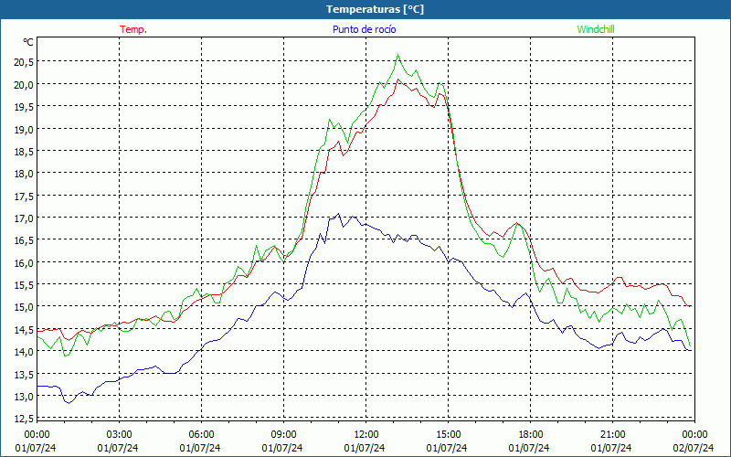Click the 15:00 time axis label

448,435
